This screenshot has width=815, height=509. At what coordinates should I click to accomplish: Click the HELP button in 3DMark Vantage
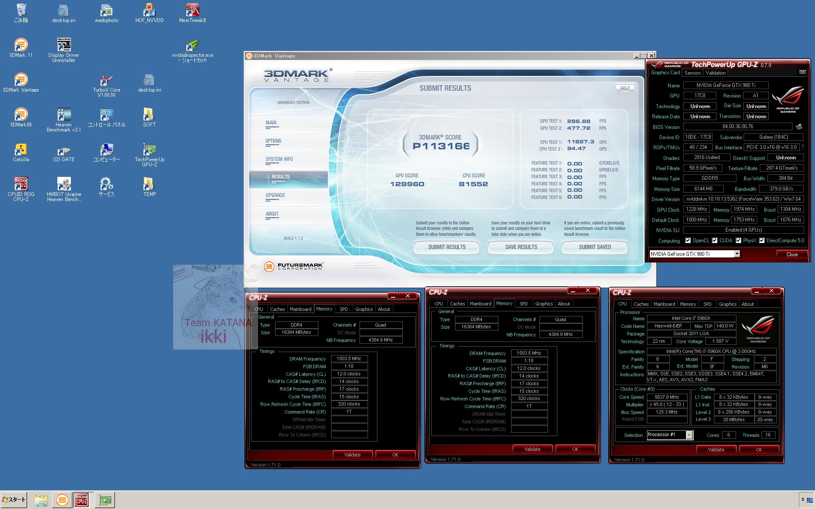pyautogui.click(x=625, y=88)
